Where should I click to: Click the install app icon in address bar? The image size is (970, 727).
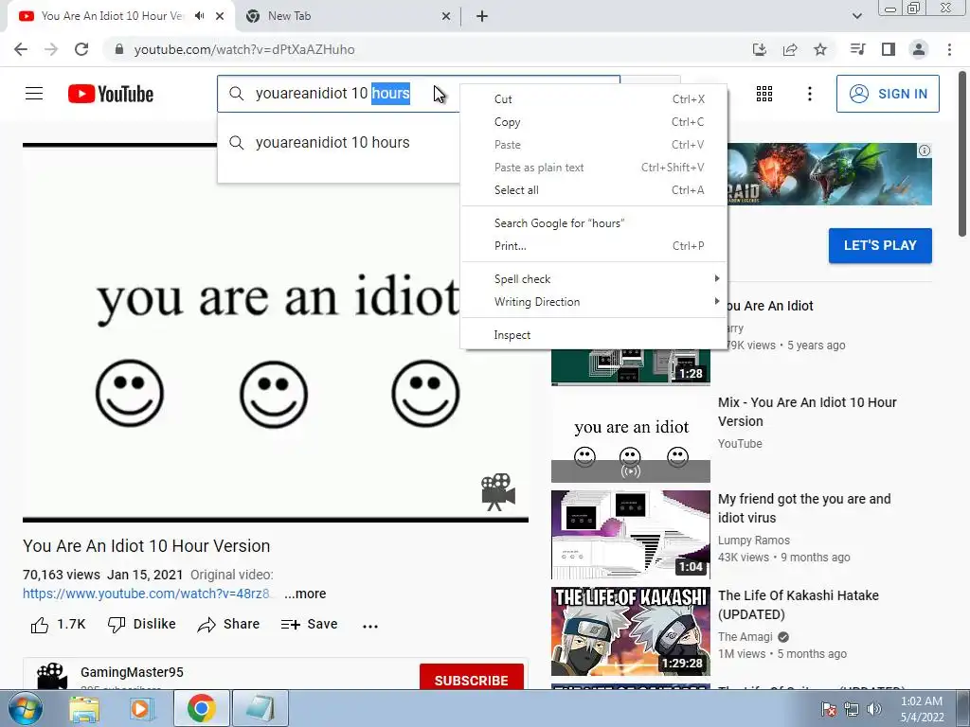pyautogui.click(x=759, y=49)
